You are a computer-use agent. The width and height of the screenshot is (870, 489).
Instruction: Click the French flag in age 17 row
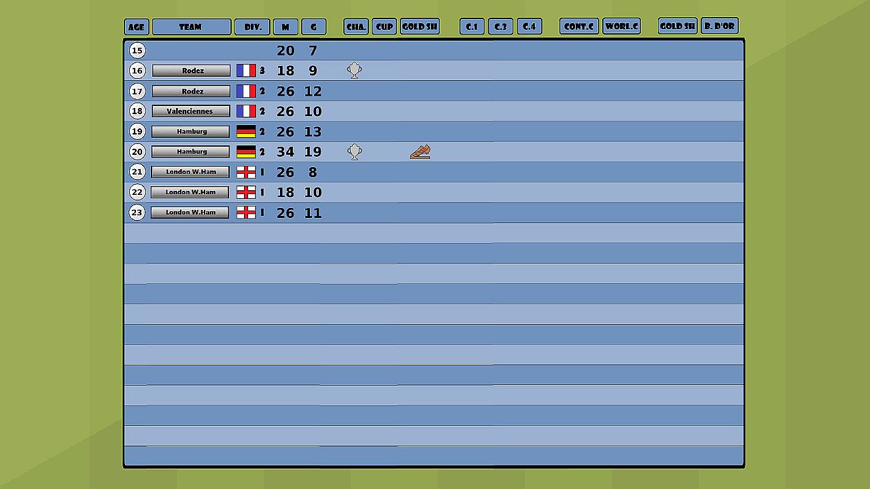[246, 91]
